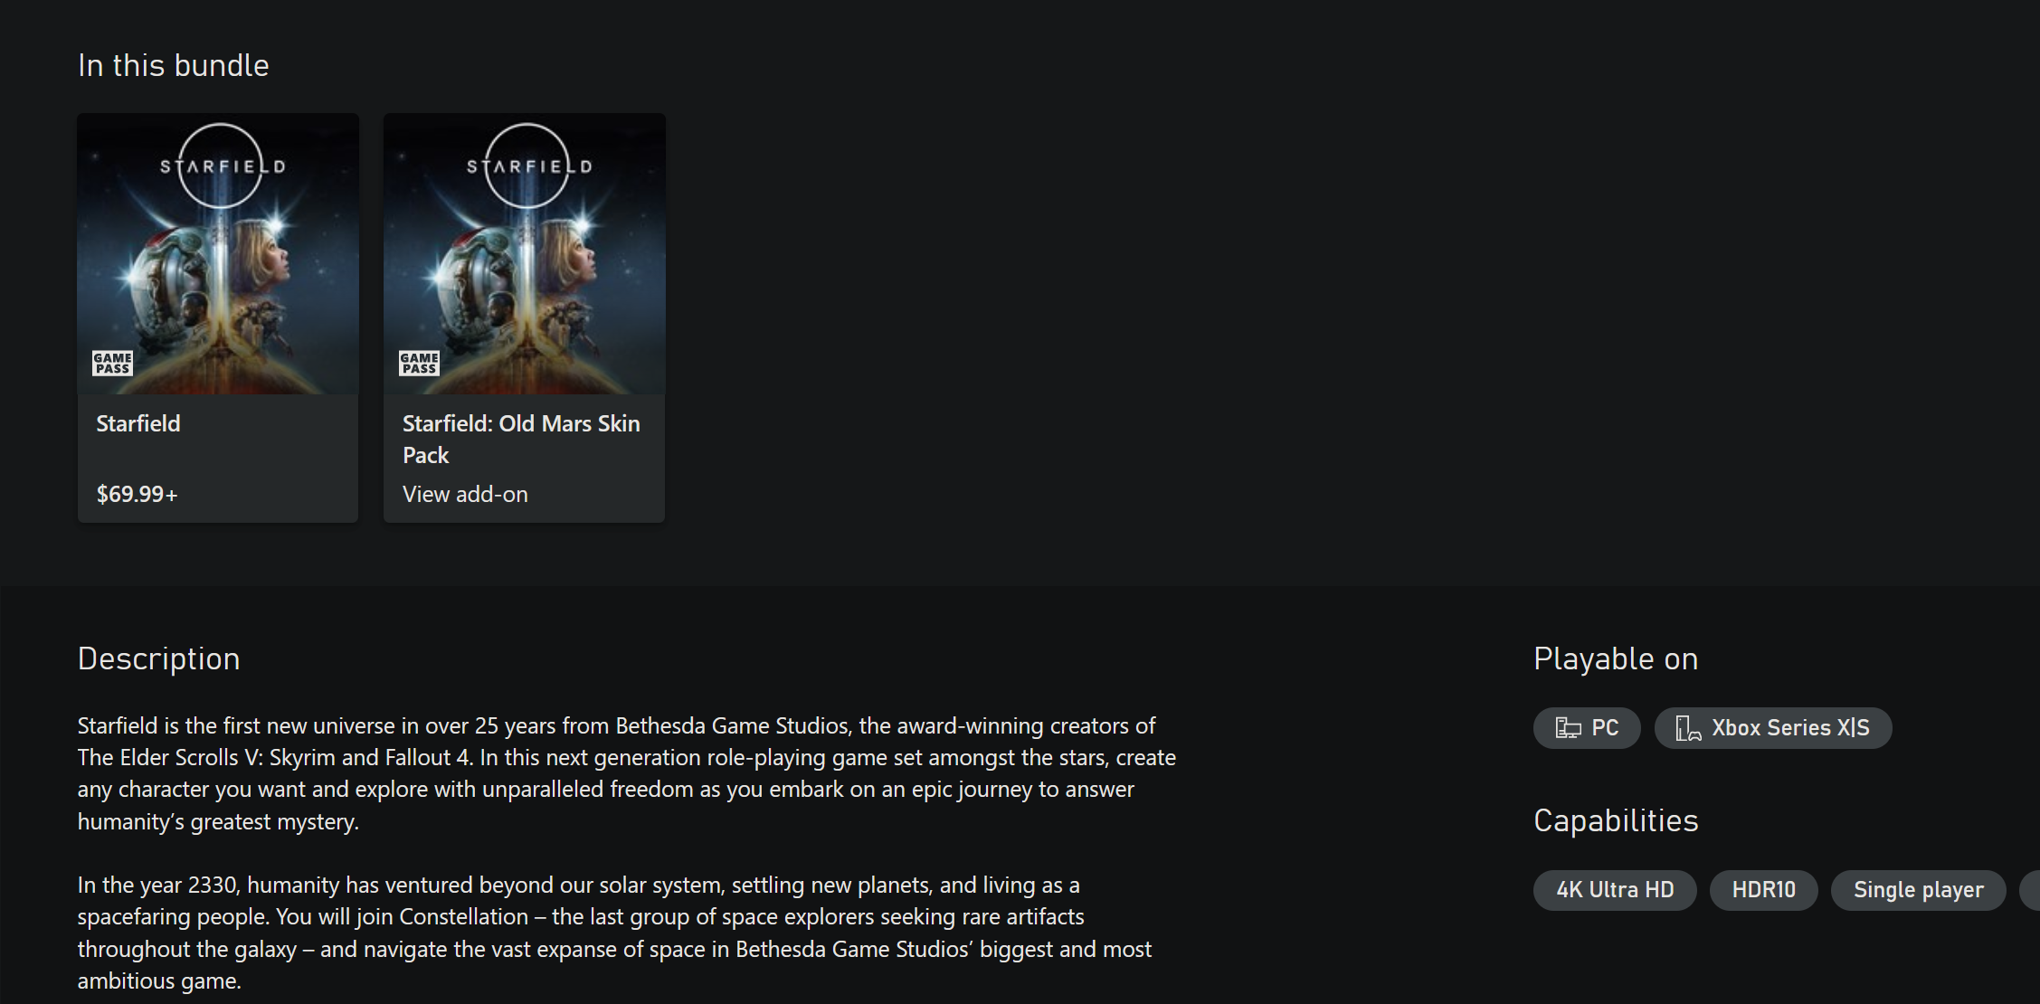Click the 4K Ultra HD capability tag

pyautogui.click(x=1615, y=890)
